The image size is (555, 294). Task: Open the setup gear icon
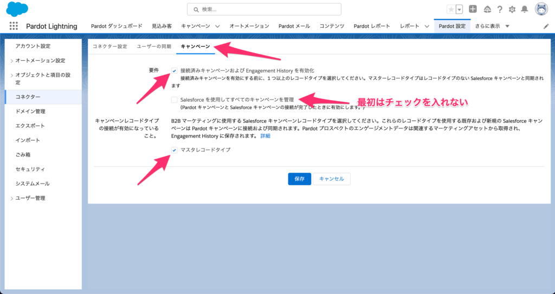coord(512,10)
